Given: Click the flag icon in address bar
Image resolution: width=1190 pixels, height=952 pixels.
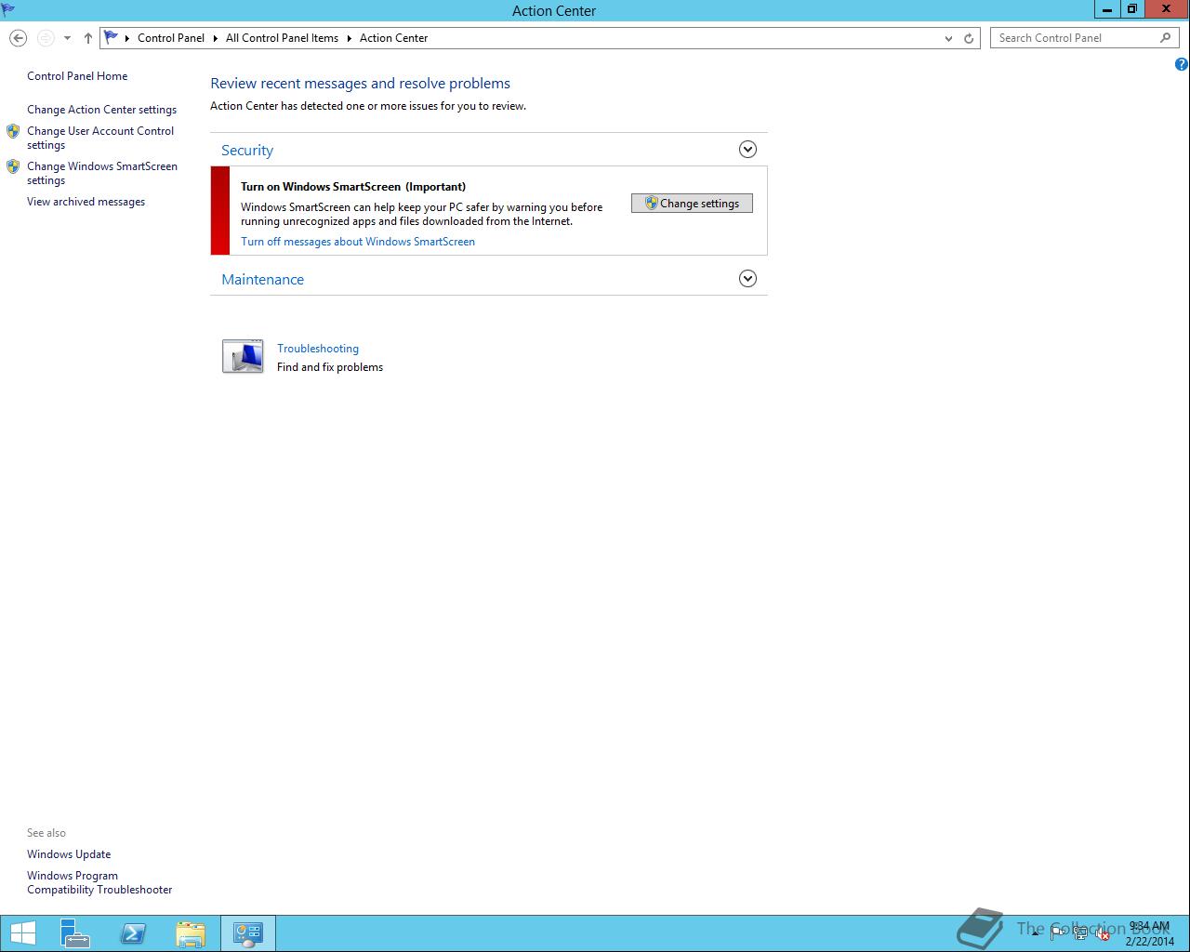Looking at the screenshot, I should click(x=112, y=37).
